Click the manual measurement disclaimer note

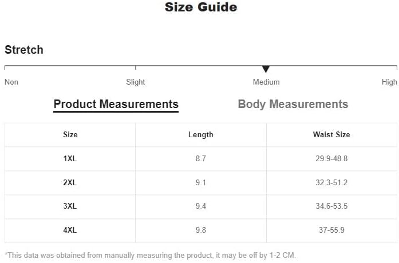click(x=150, y=255)
